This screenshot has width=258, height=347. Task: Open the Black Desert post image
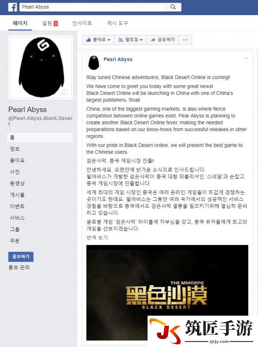[167, 293]
